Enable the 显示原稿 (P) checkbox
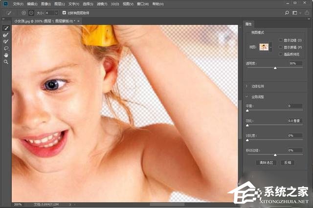The image size is (313, 208). (x=280, y=47)
